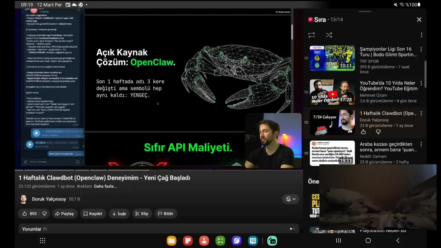Tap the Wi-Fi status icon

tap(402, 4)
